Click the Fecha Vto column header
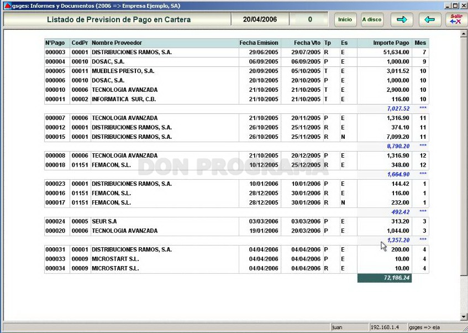The height and width of the screenshot is (333, 468). pyautogui.click(x=307, y=43)
